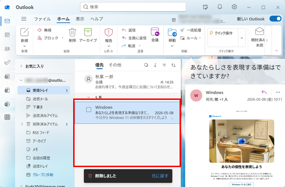Click 一括処理 sweep button

tap(191, 30)
